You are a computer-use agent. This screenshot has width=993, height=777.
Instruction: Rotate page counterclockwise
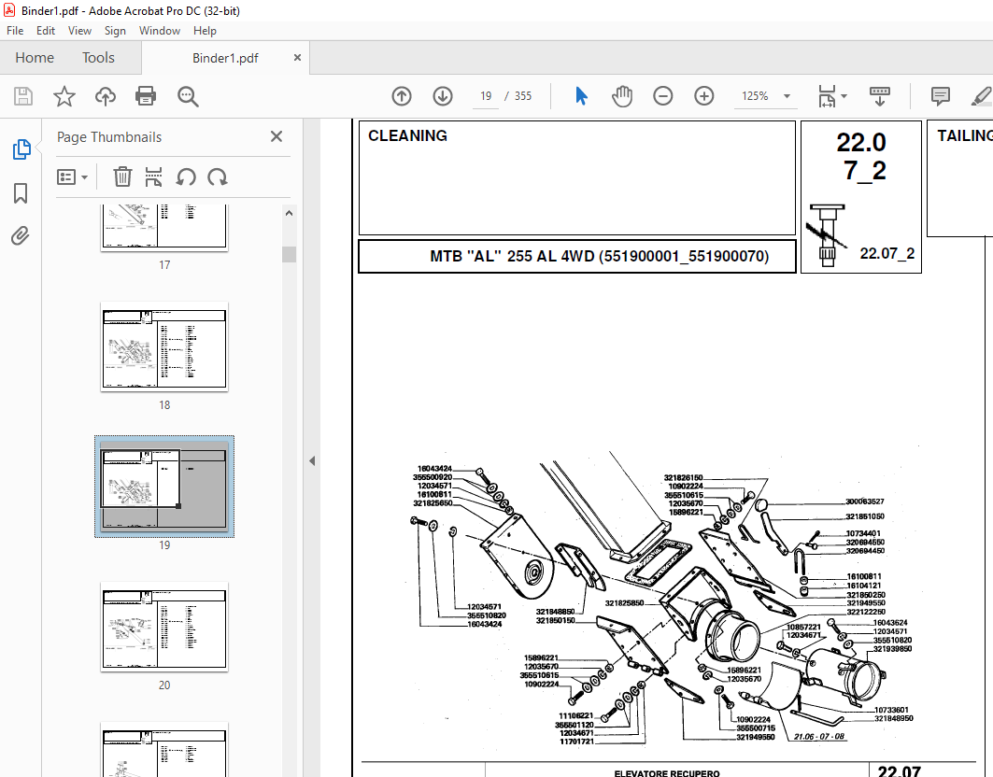(x=186, y=177)
